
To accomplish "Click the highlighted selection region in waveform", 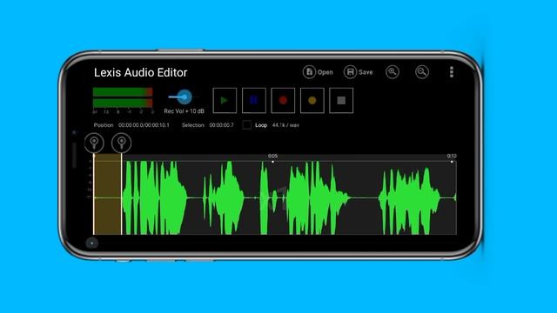I will [x=108, y=194].
